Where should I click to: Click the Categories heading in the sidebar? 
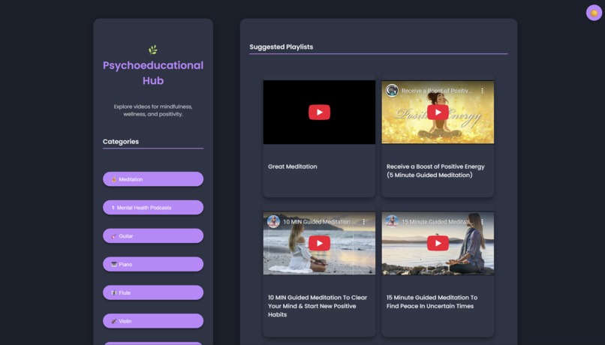(121, 142)
